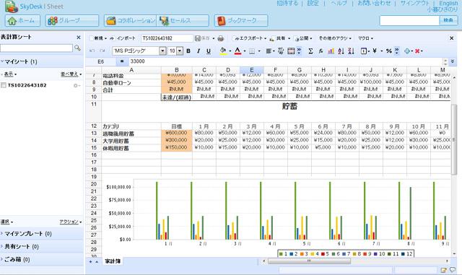Collapse the マイシート (1) section

click(42, 61)
